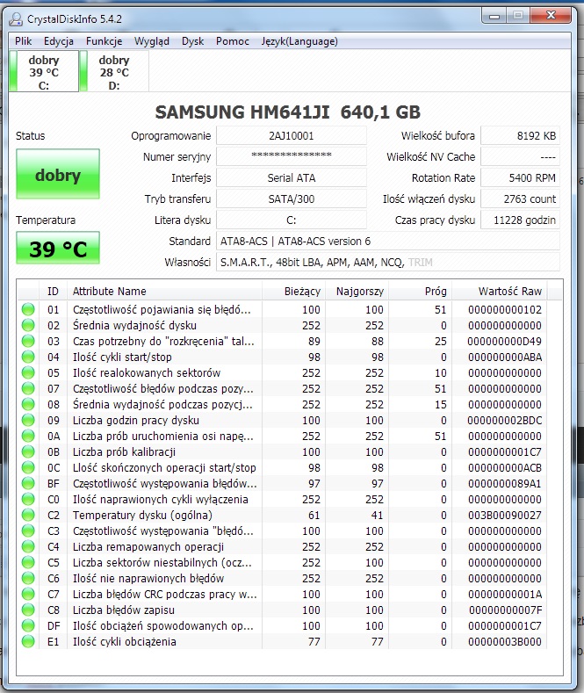The width and height of the screenshot is (584, 693).
Task: Select disk C: tab showing 39 °C
Action: 44,72
